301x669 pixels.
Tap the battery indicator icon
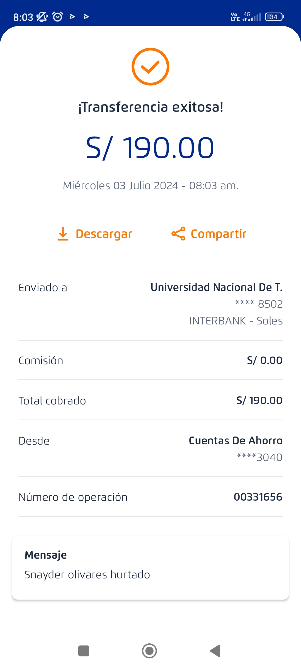275,17
